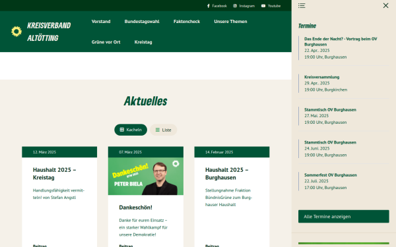Open the Bundestagswahl menu item
Screen dimensions: 396x247
[142, 22]
